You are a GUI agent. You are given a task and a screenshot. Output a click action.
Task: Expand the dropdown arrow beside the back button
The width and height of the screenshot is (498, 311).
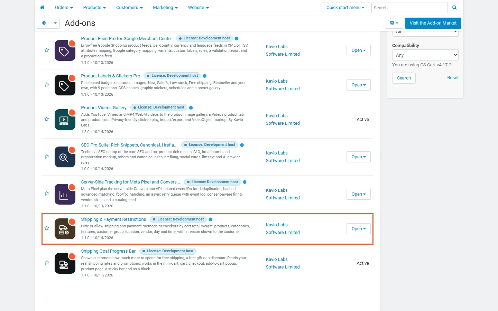click(55, 23)
